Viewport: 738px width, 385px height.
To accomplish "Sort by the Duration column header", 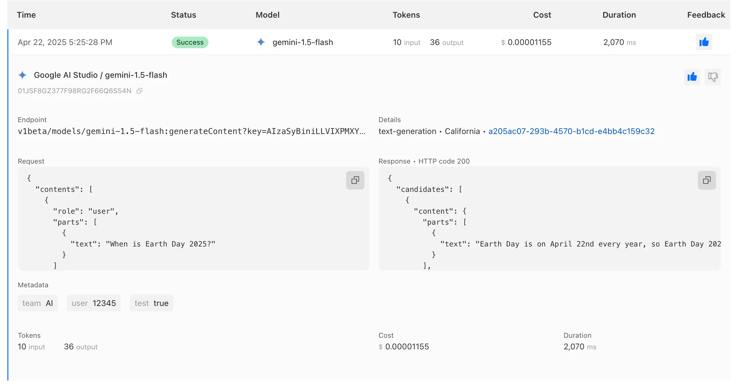I will [x=619, y=15].
